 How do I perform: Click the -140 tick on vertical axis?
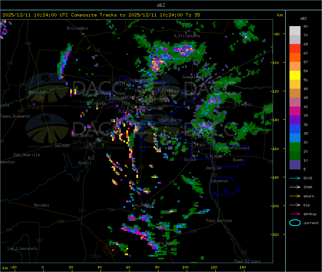(x=276, y=120)
